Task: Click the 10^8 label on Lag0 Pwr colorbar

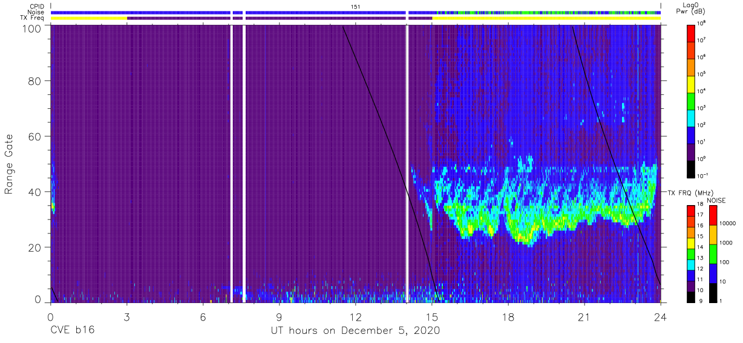Action: [x=701, y=23]
